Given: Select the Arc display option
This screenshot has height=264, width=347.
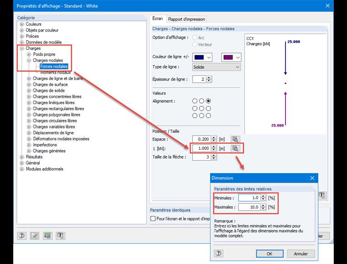Looking at the screenshot, I should 195,37.
